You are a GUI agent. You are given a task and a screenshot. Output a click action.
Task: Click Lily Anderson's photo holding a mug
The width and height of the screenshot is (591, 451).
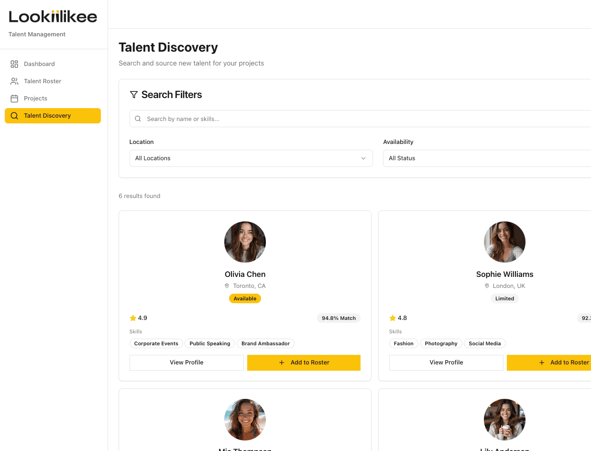coord(504,419)
